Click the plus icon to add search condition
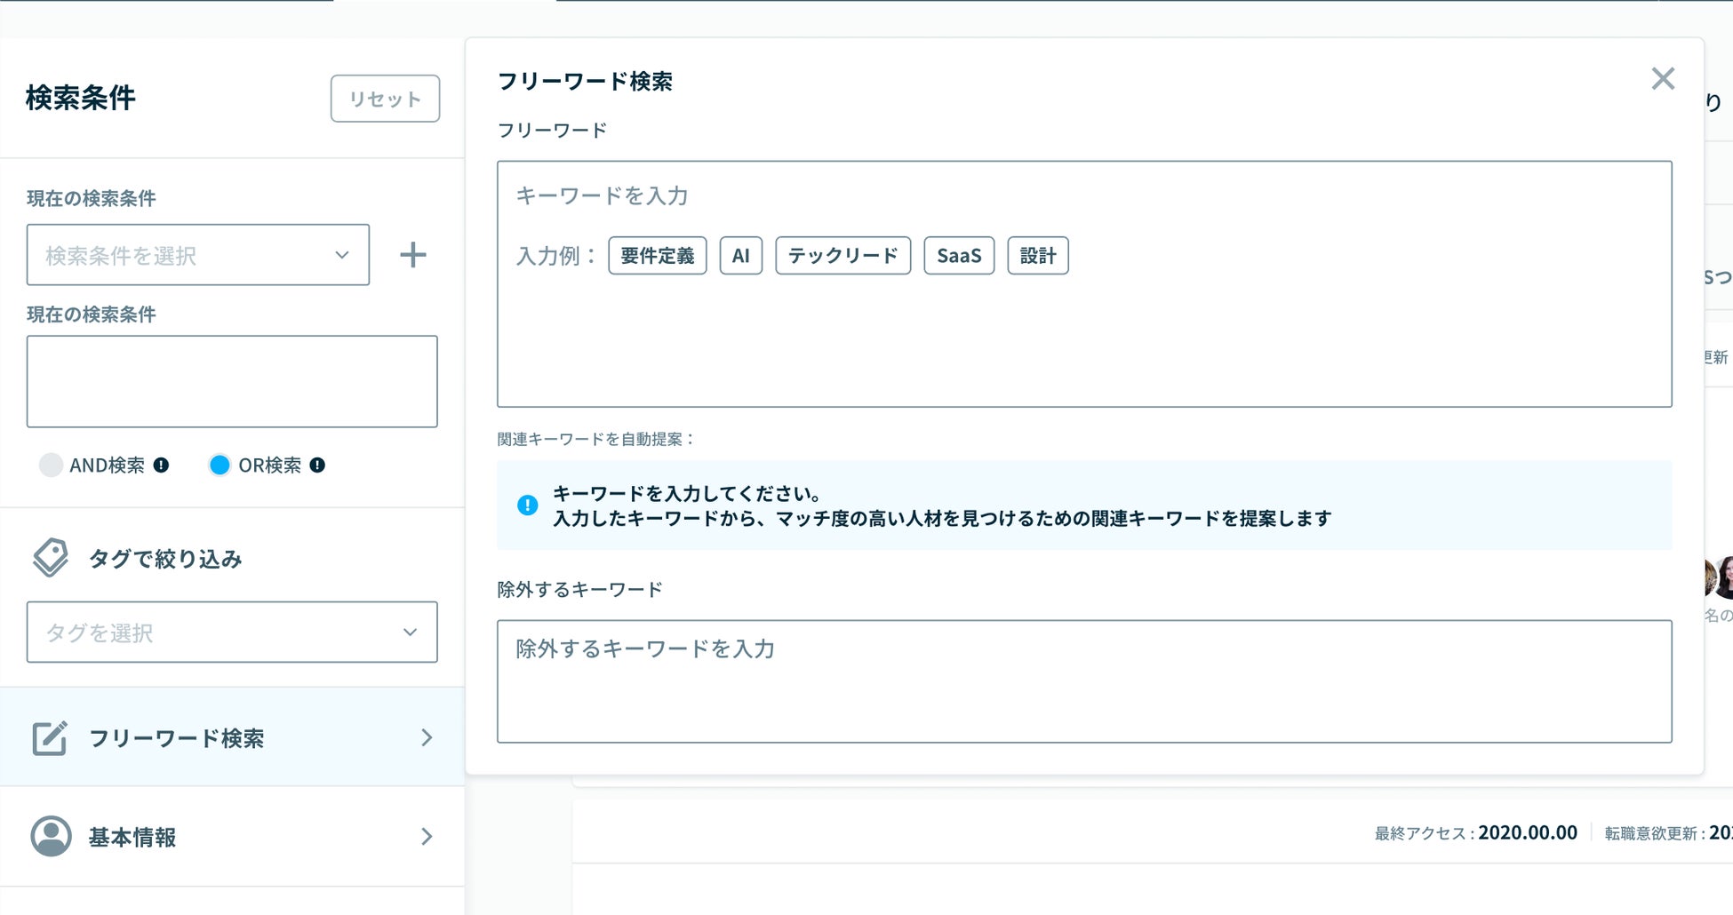The width and height of the screenshot is (1733, 915). pos(412,255)
